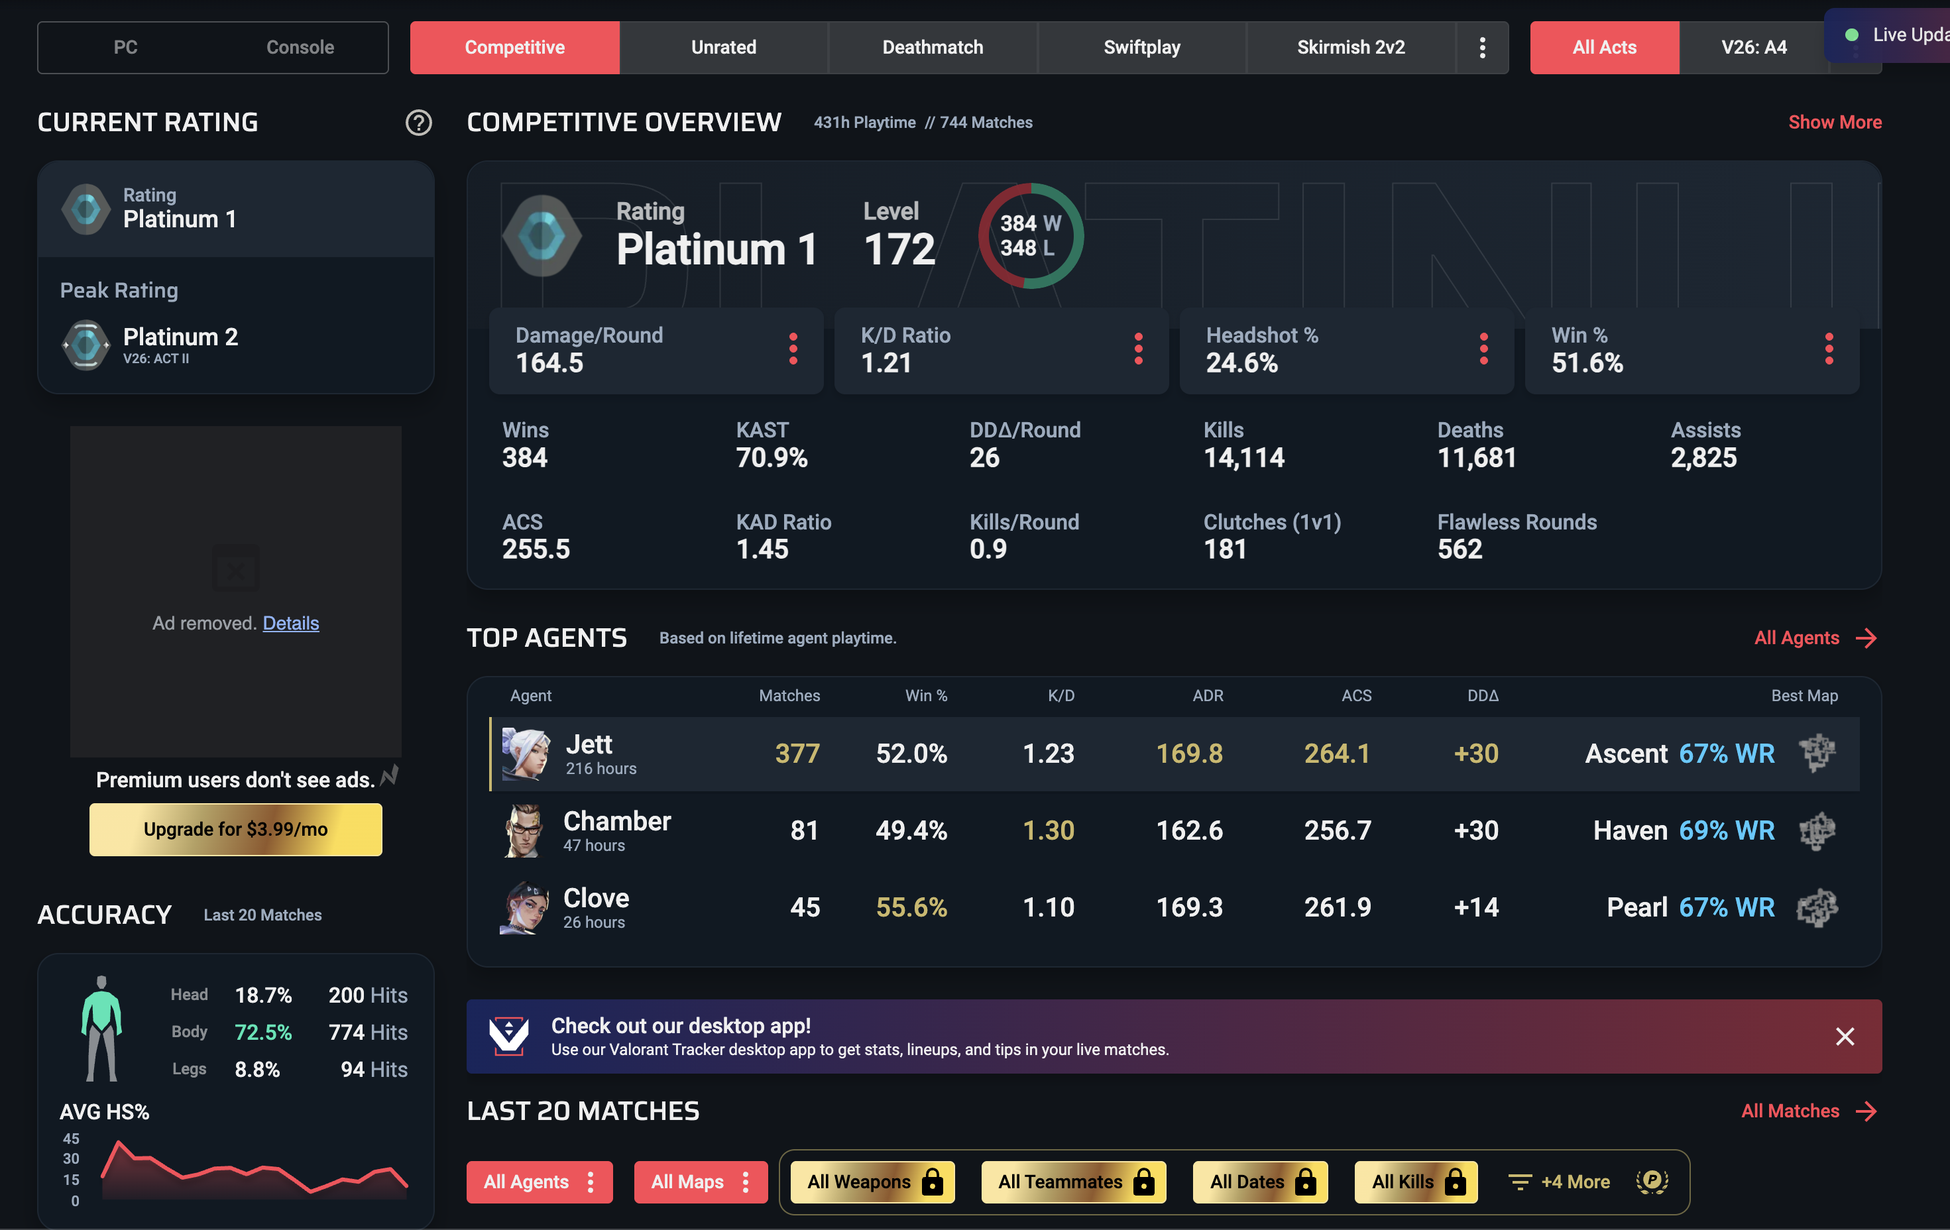Select the Deathmatch mode tab
Screen dimensions: 1950x1230
click(x=933, y=48)
